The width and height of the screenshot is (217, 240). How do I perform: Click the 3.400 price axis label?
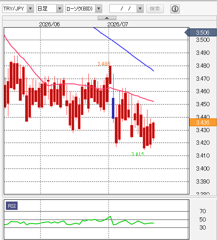pyautogui.click(x=203, y=169)
